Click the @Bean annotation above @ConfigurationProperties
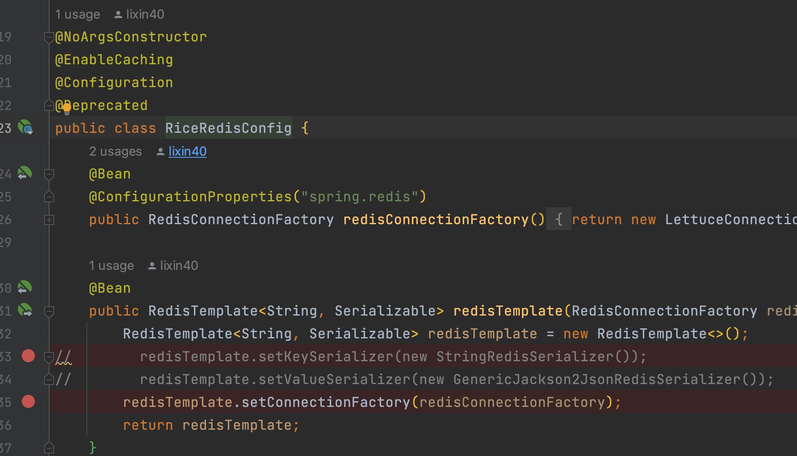The image size is (797, 456). click(x=110, y=174)
